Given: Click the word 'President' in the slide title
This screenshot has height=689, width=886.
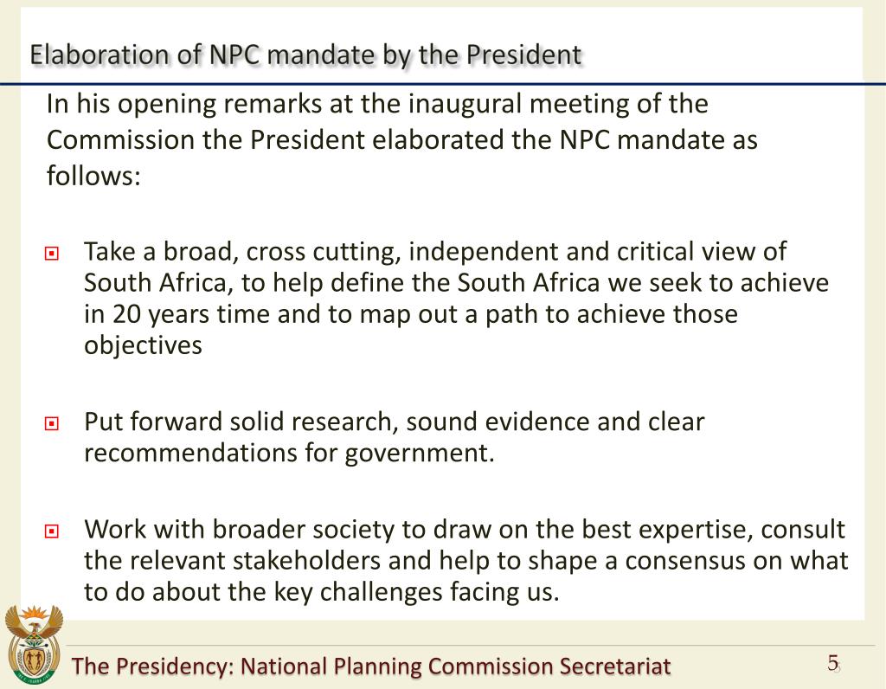Looking at the screenshot, I should (x=524, y=55).
